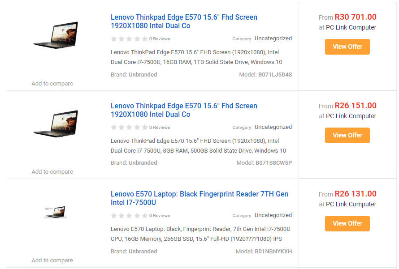Click the first star rating on the top listing
This screenshot has width=399, height=269.
(113, 39)
